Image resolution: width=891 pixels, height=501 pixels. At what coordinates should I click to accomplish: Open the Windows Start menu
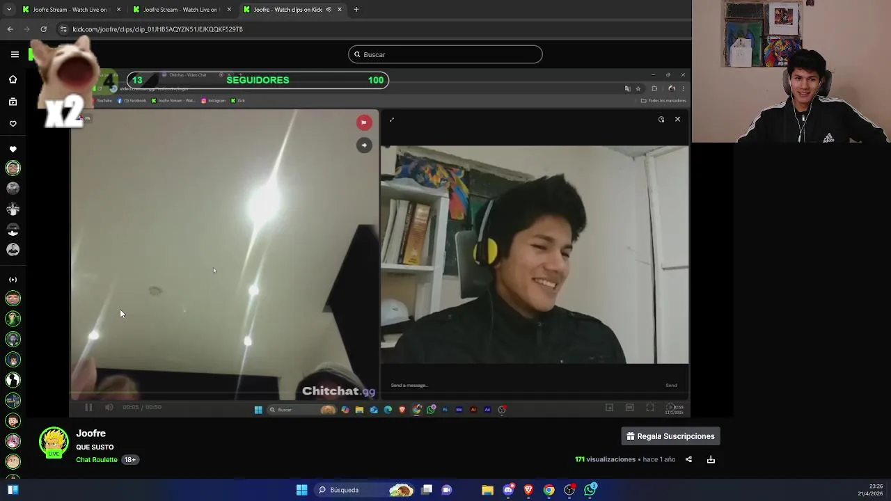(302, 490)
